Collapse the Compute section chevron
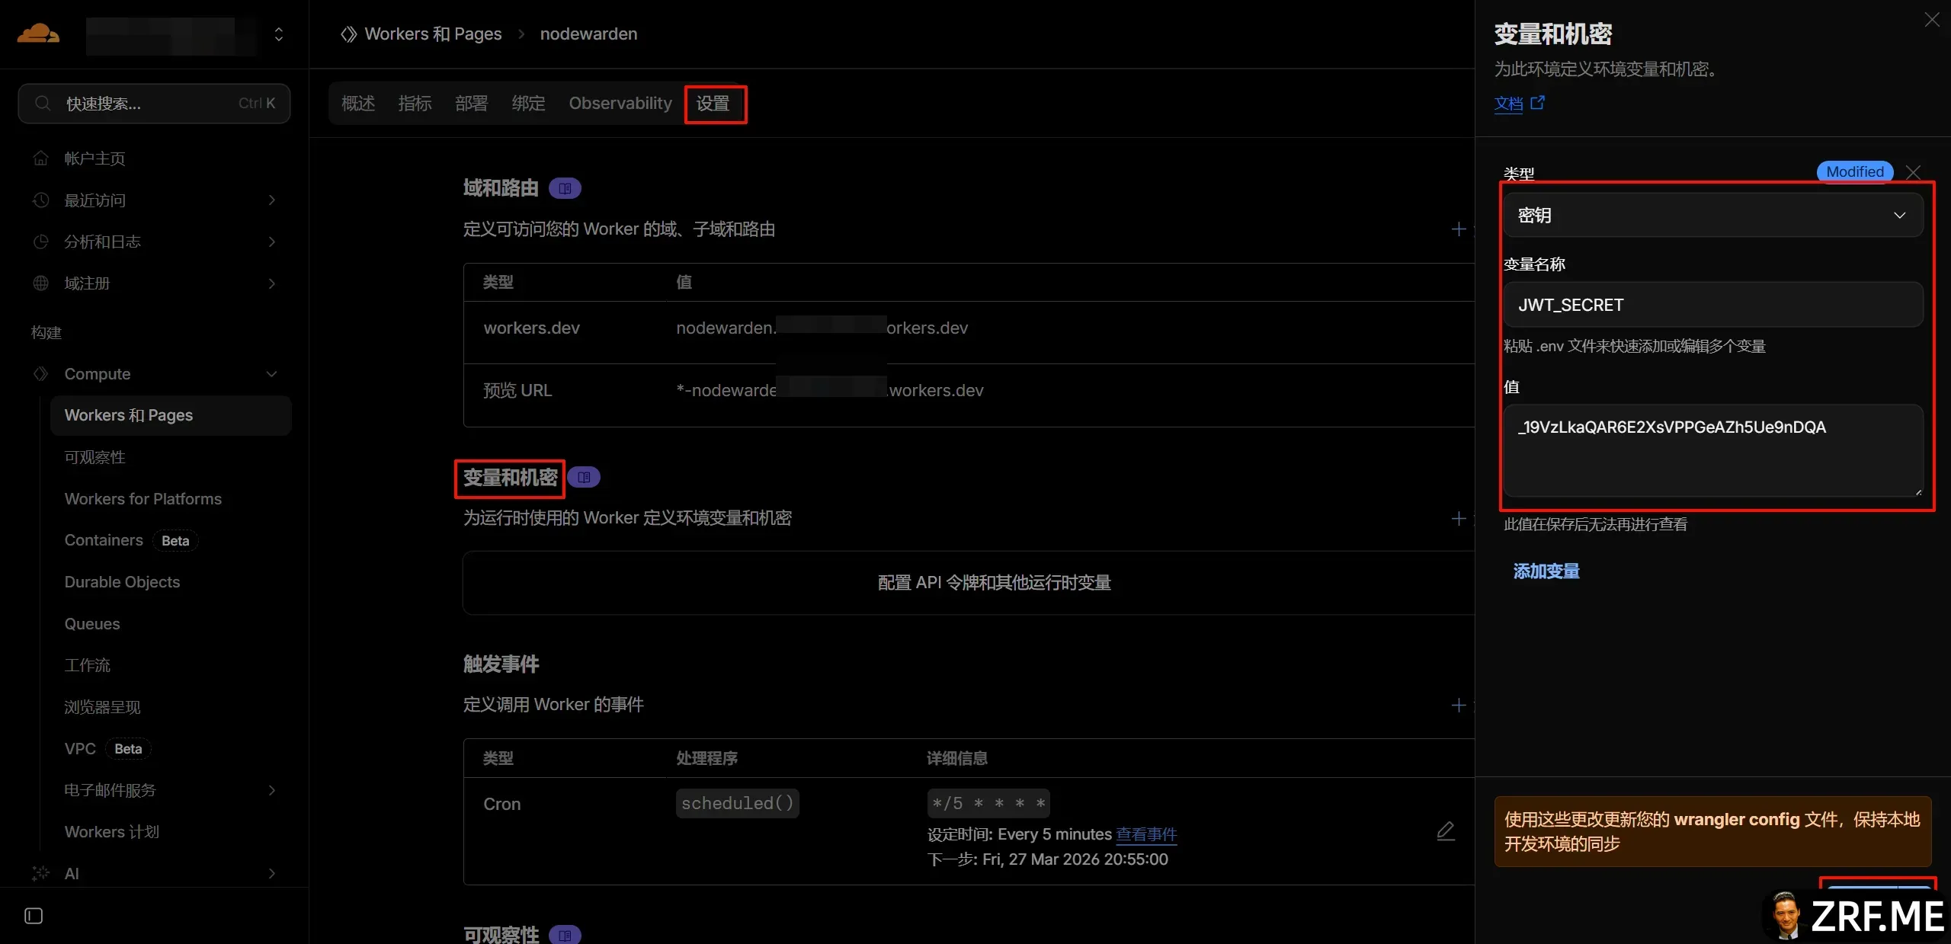 tap(272, 374)
